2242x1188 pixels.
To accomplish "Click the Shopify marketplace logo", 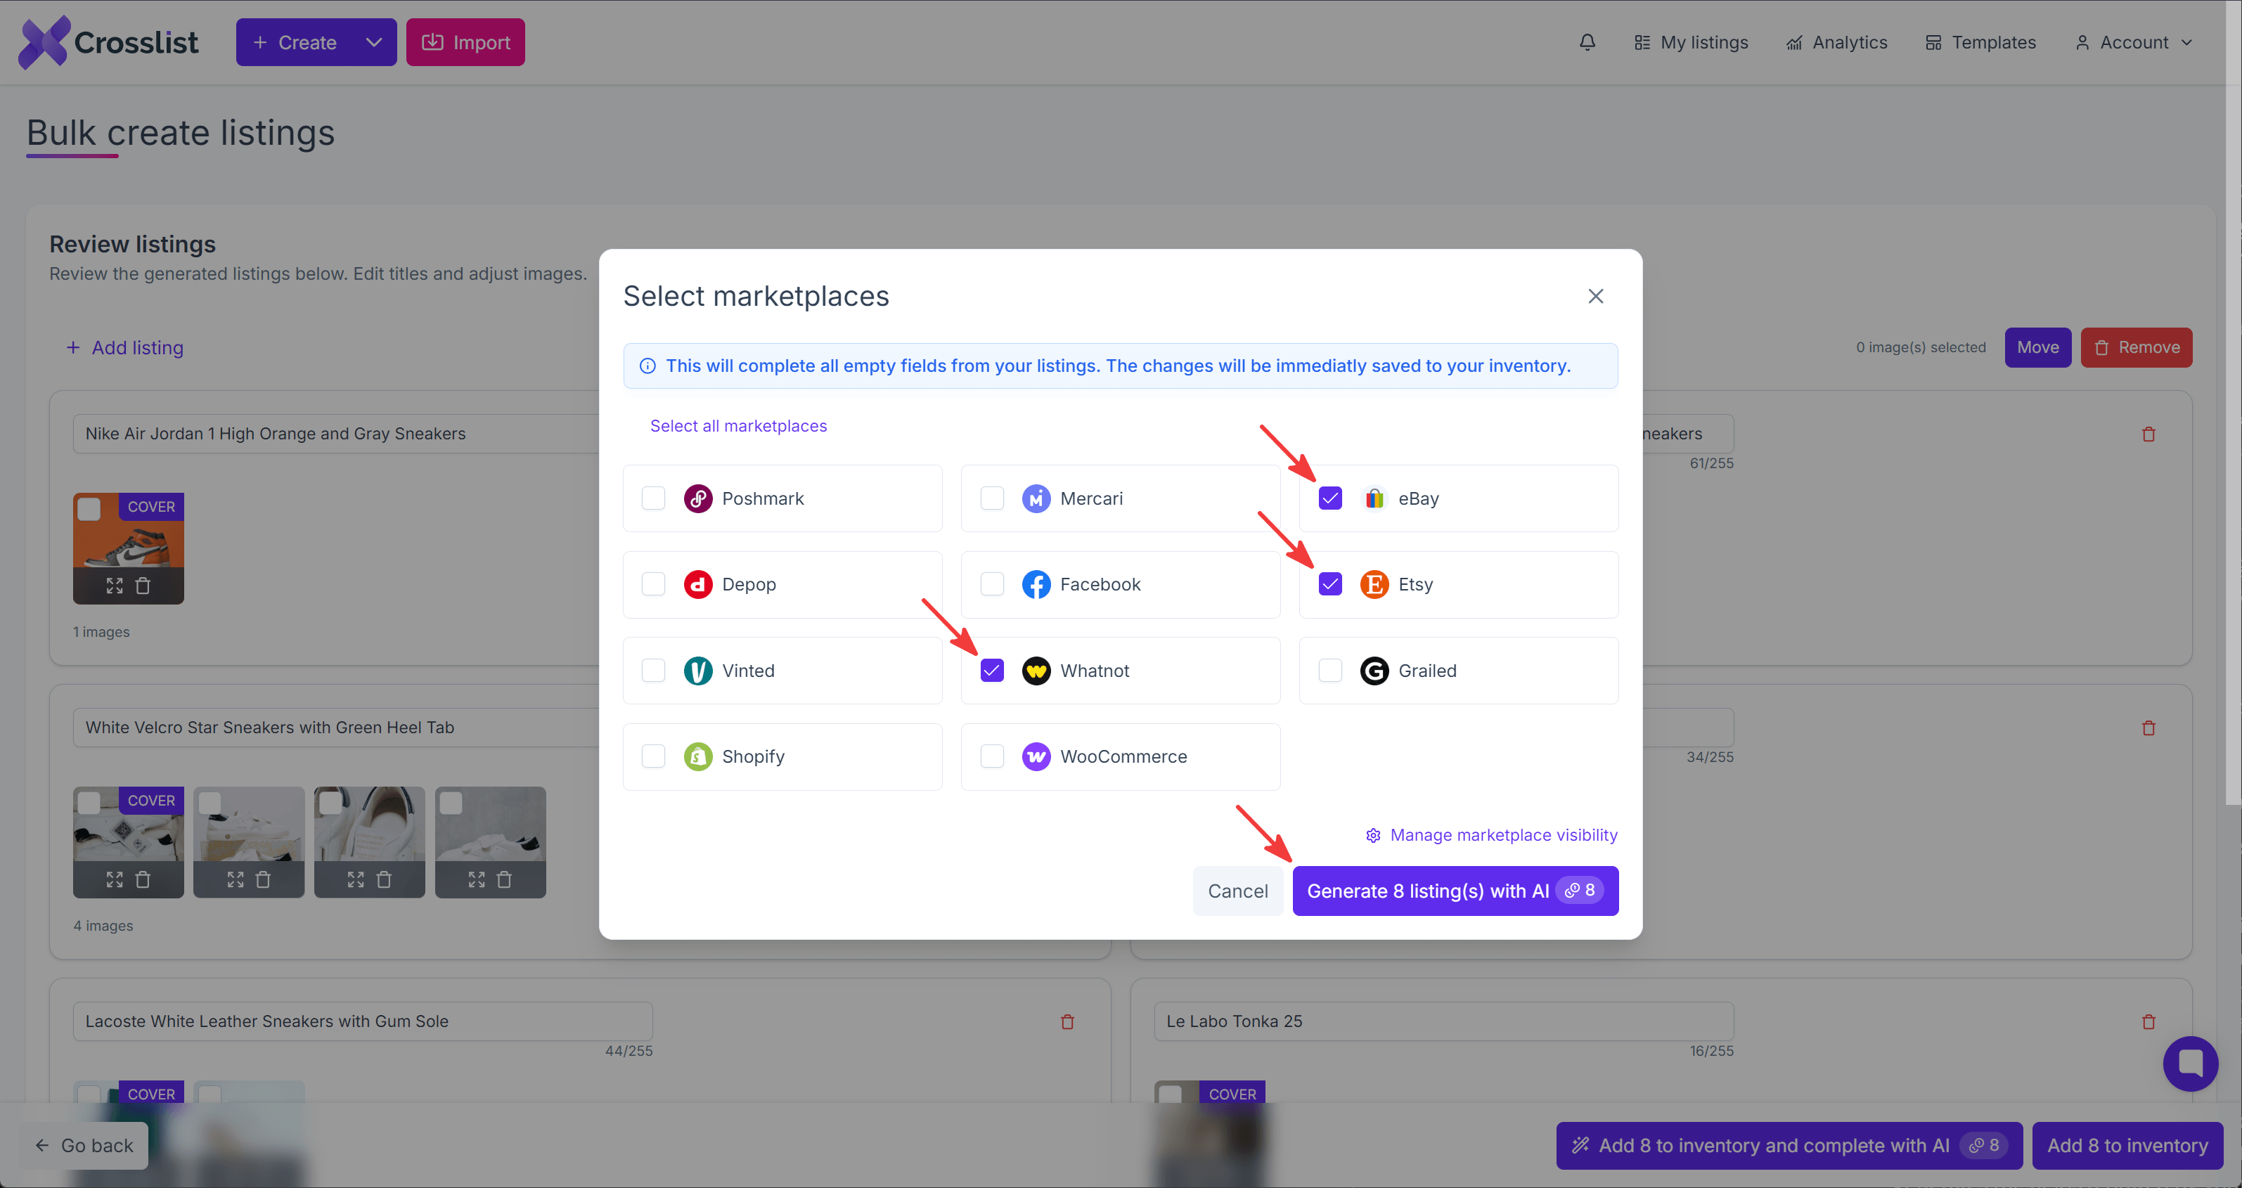I will [697, 756].
